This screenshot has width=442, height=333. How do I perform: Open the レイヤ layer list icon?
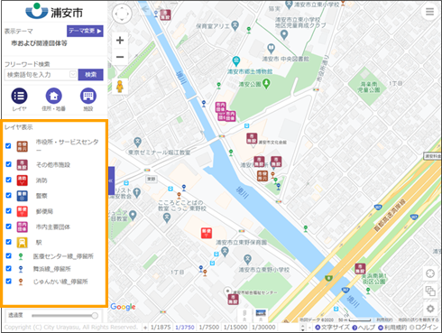(x=19, y=96)
